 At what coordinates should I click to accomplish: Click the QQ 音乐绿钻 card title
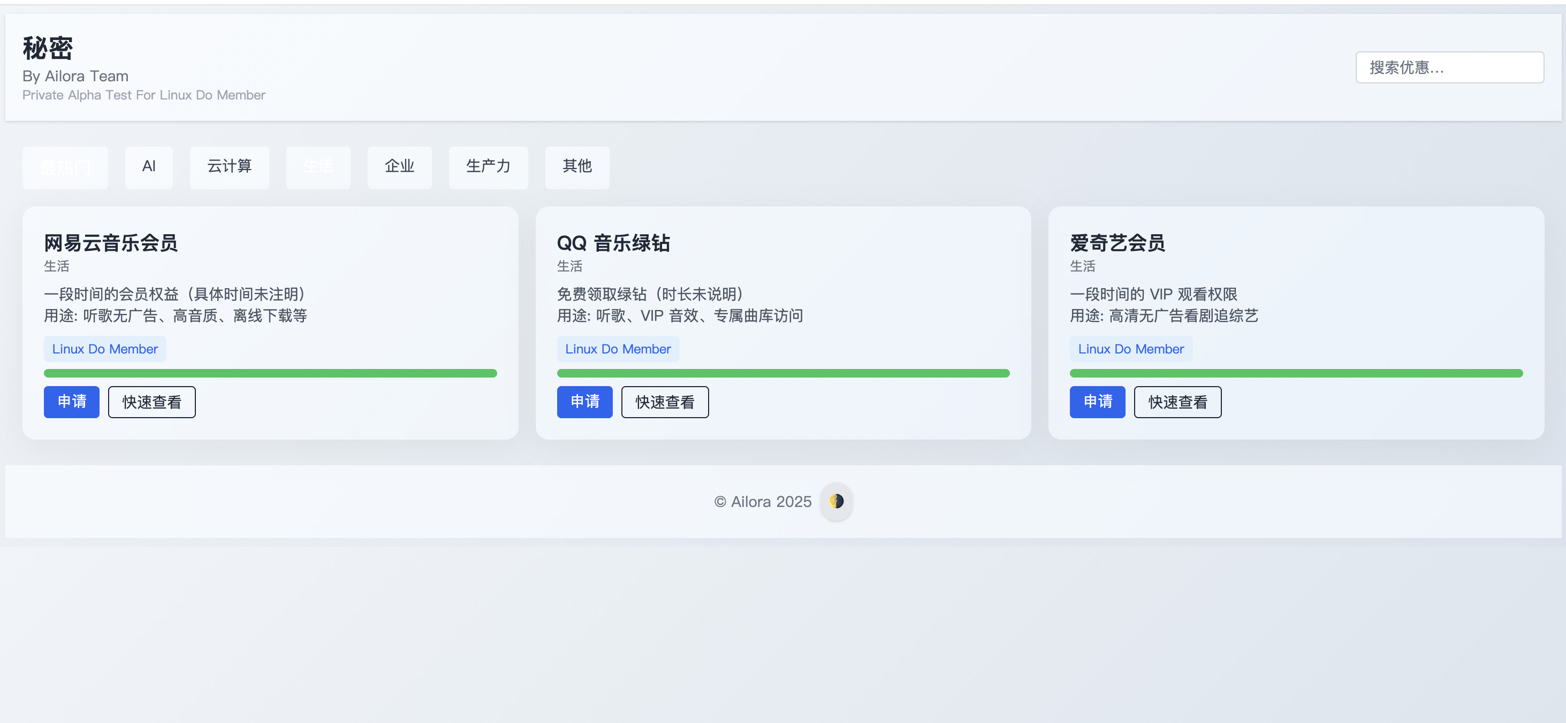[x=613, y=243]
